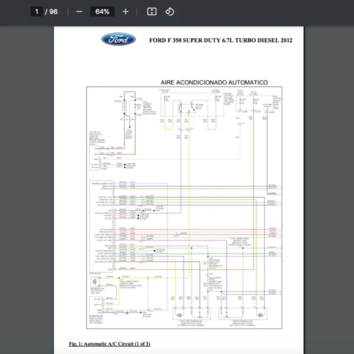Click the zoom out minus button

coord(79,11)
